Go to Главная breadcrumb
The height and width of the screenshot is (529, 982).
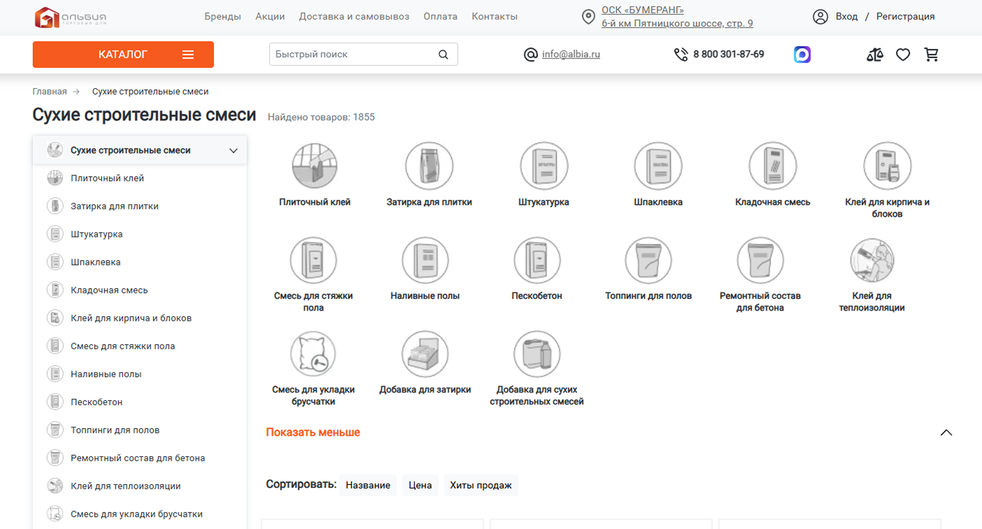click(50, 92)
